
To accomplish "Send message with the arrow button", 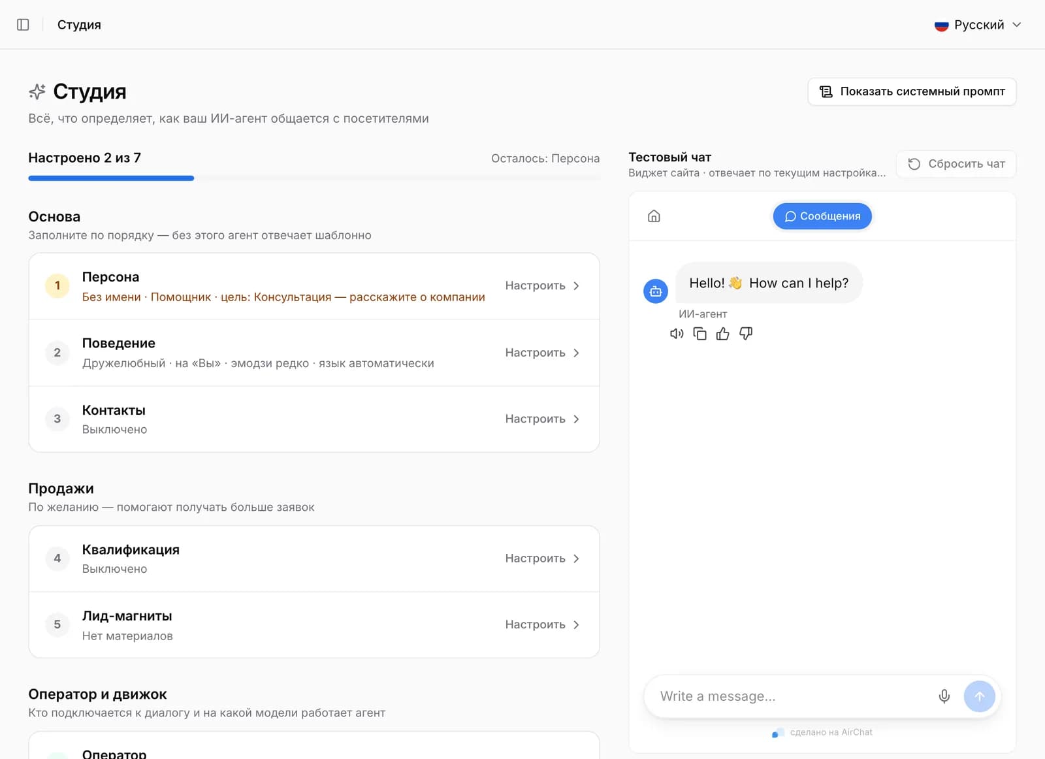I will (x=980, y=696).
